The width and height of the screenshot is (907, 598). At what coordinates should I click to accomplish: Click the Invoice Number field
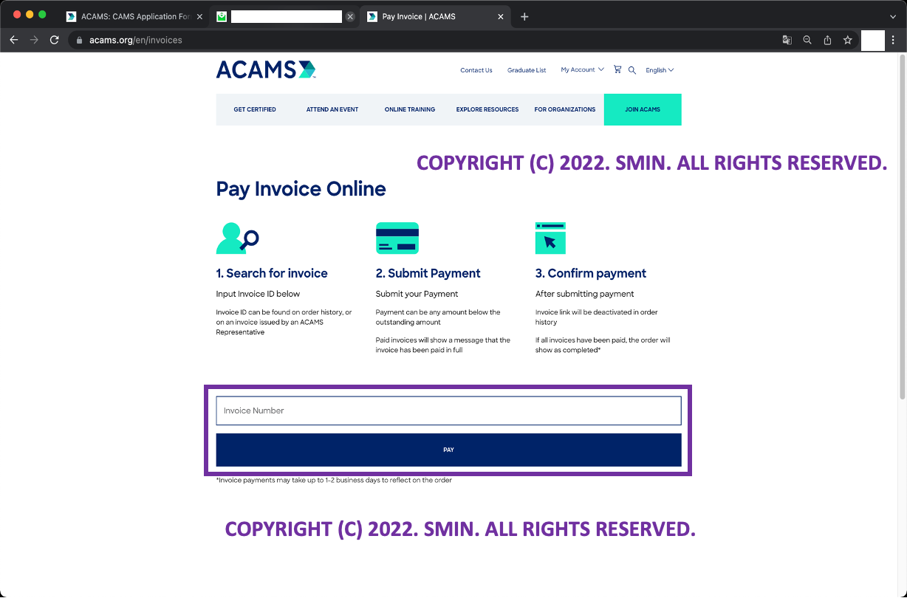pyautogui.click(x=448, y=410)
